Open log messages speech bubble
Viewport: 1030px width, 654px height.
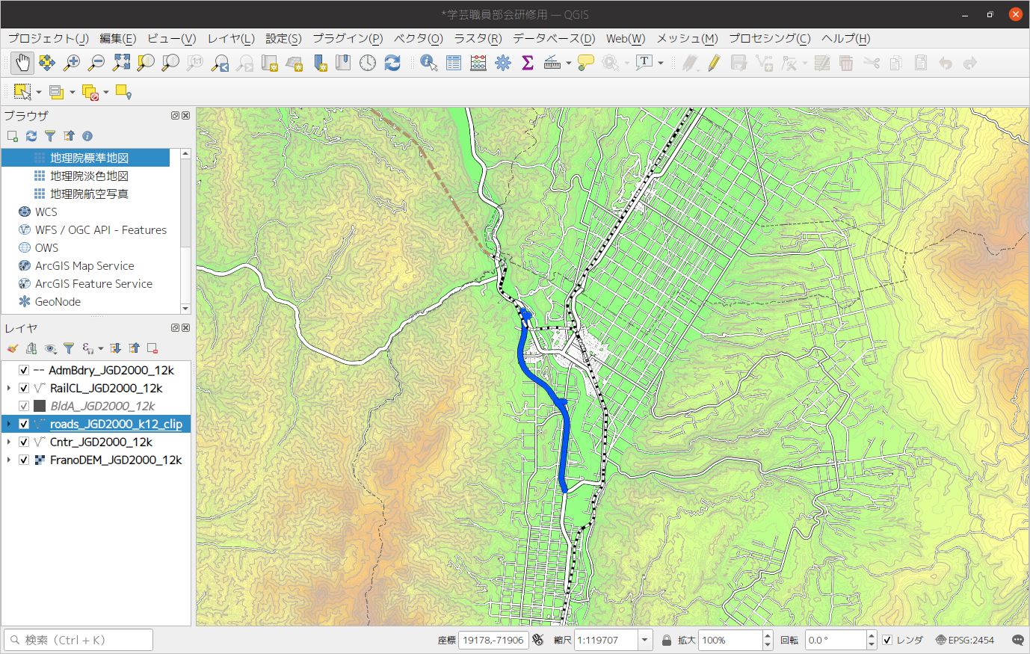tap(1018, 640)
